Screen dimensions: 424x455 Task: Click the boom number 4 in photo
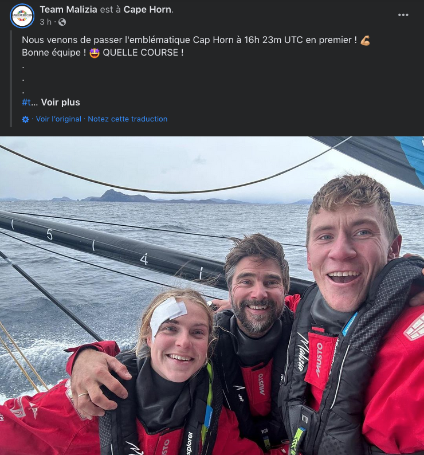[x=144, y=259]
